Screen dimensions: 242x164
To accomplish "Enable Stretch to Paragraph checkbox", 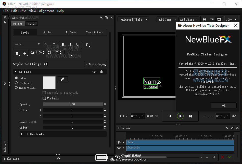I will tap(44, 93).
